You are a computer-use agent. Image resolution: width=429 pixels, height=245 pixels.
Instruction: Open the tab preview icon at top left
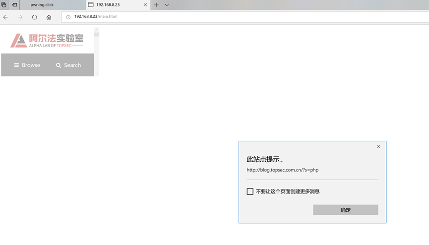[4, 4]
